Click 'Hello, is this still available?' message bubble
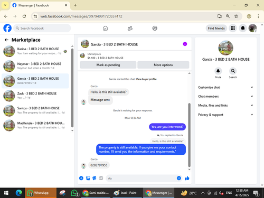The image size is (264, 198). (108, 92)
